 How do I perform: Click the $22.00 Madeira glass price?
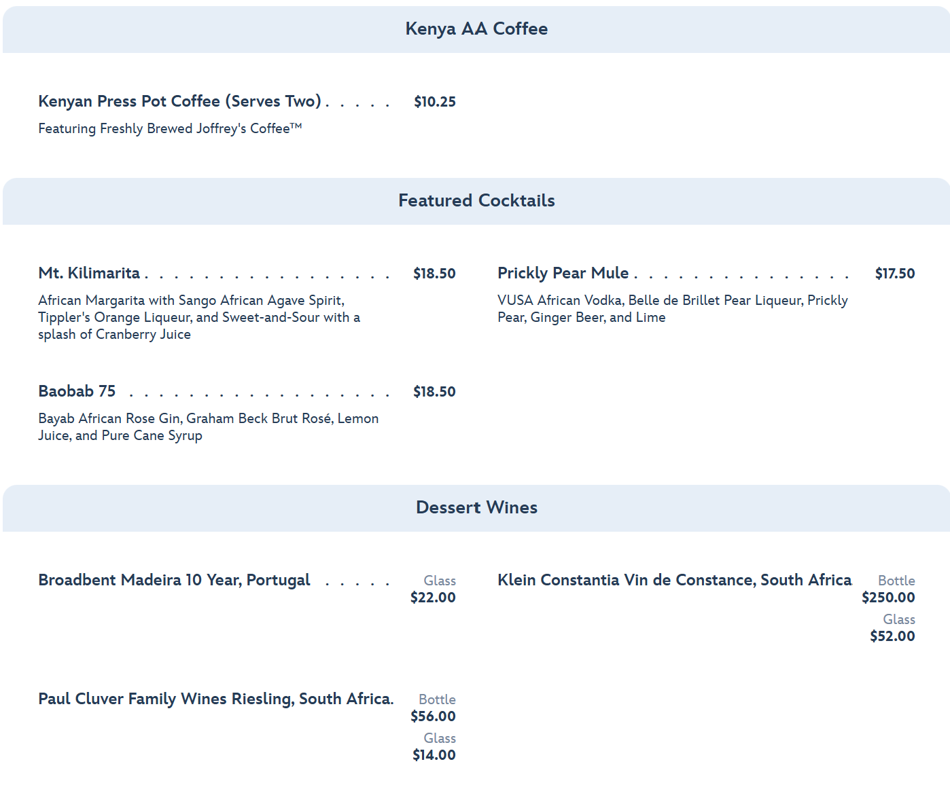[x=433, y=598]
